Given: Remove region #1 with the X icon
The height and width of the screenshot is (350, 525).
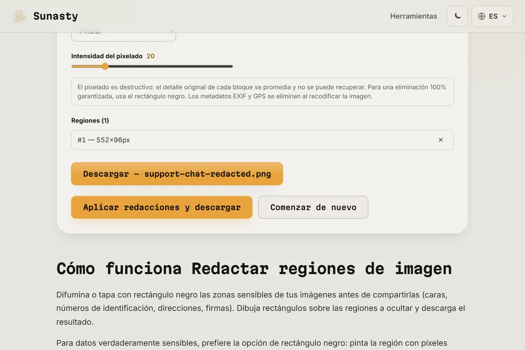Looking at the screenshot, I should pyautogui.click(x=441, y=139).
